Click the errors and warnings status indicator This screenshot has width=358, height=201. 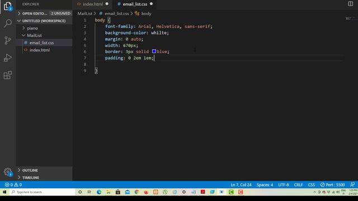point(13,185)
